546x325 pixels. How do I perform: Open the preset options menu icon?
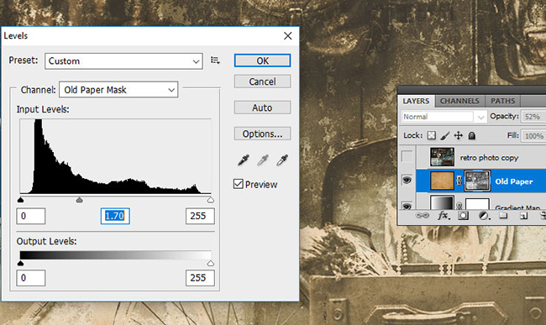[x=215, y=60]
